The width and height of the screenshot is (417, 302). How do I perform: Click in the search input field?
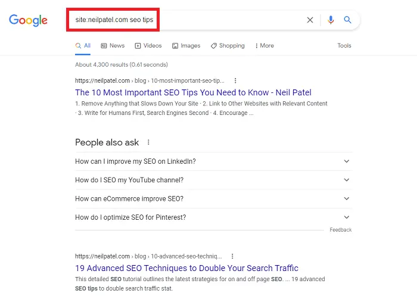pos(226,20)
